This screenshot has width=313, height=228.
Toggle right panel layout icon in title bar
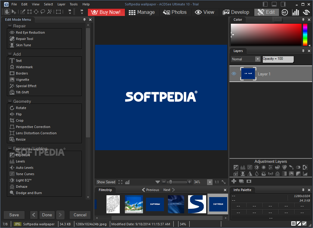tap(283, 4)
